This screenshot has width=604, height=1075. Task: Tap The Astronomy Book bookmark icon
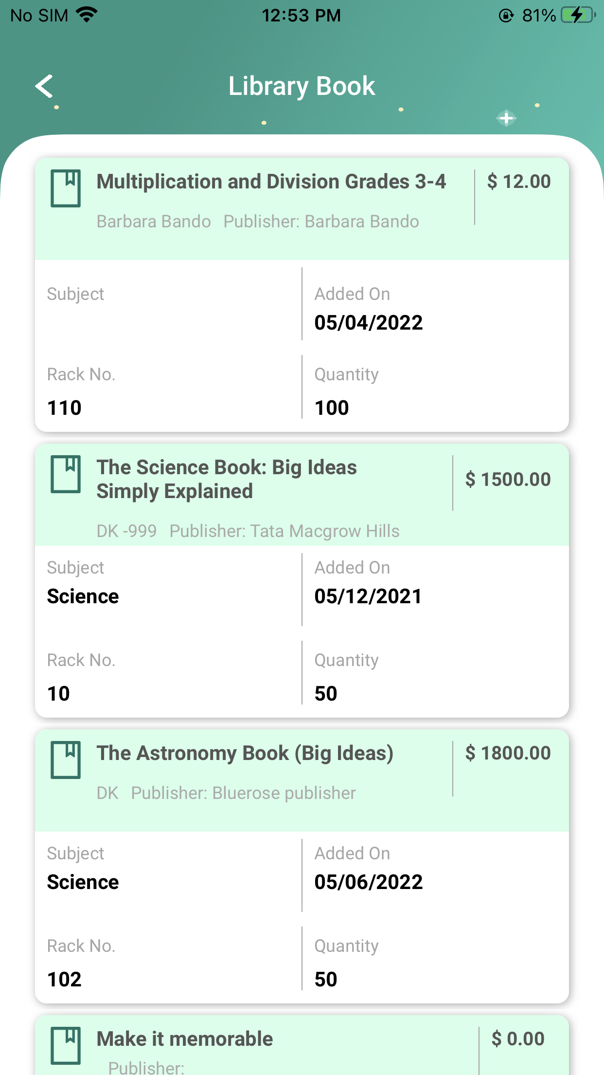pos(66,760)
